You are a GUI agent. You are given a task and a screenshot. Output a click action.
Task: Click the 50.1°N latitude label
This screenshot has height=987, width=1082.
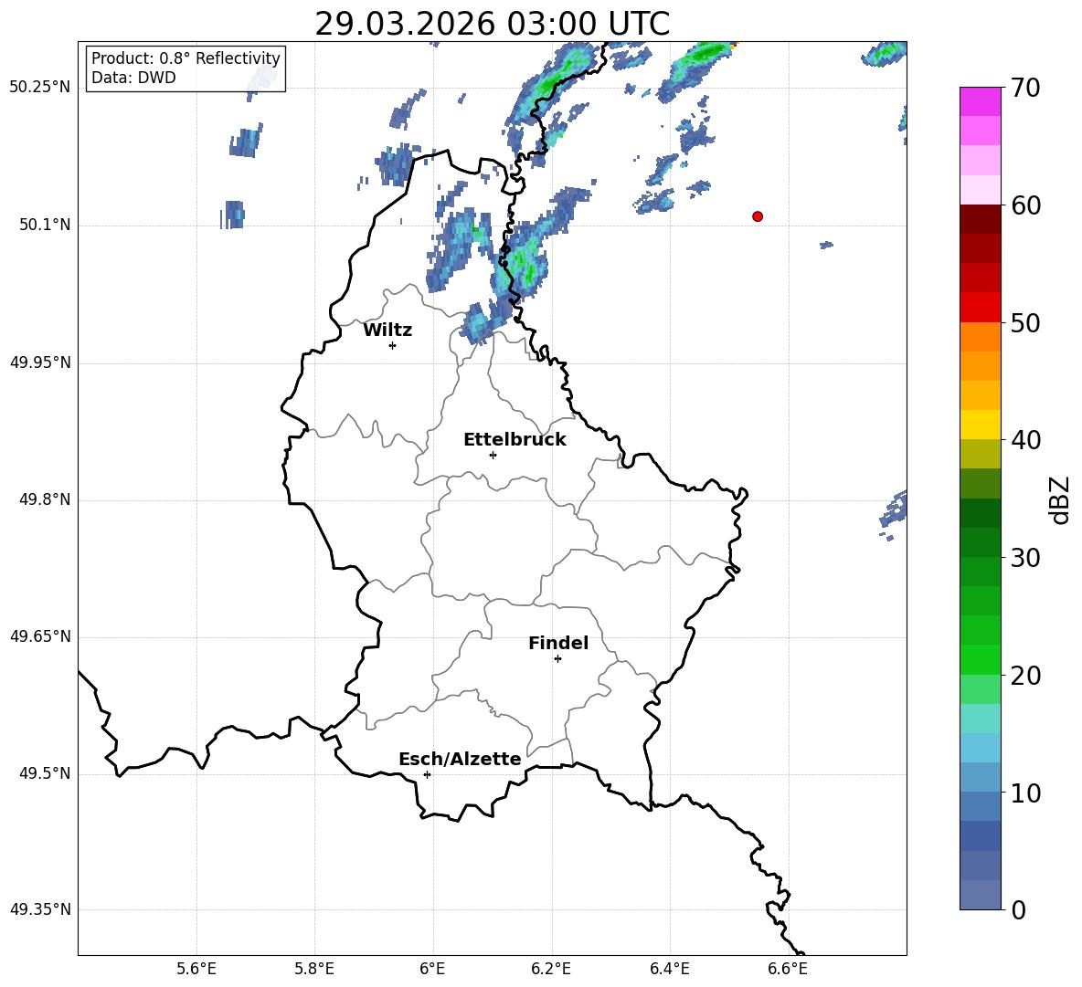tap(45, 225)
